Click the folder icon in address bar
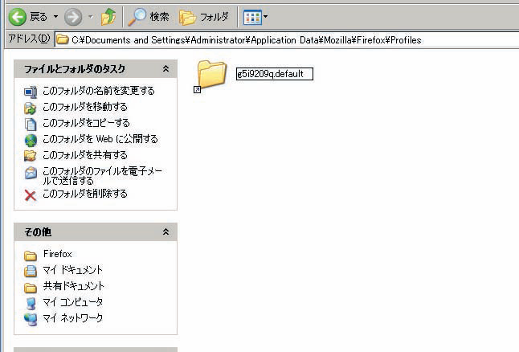 62,39
